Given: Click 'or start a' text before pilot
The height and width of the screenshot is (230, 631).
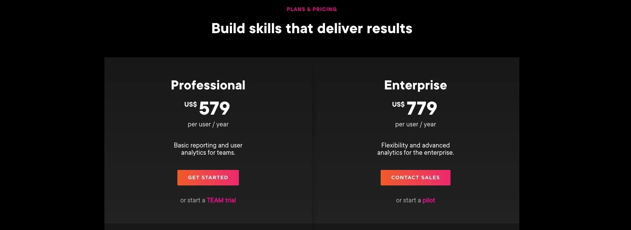Looking at the screenshot, I should 408,200.
